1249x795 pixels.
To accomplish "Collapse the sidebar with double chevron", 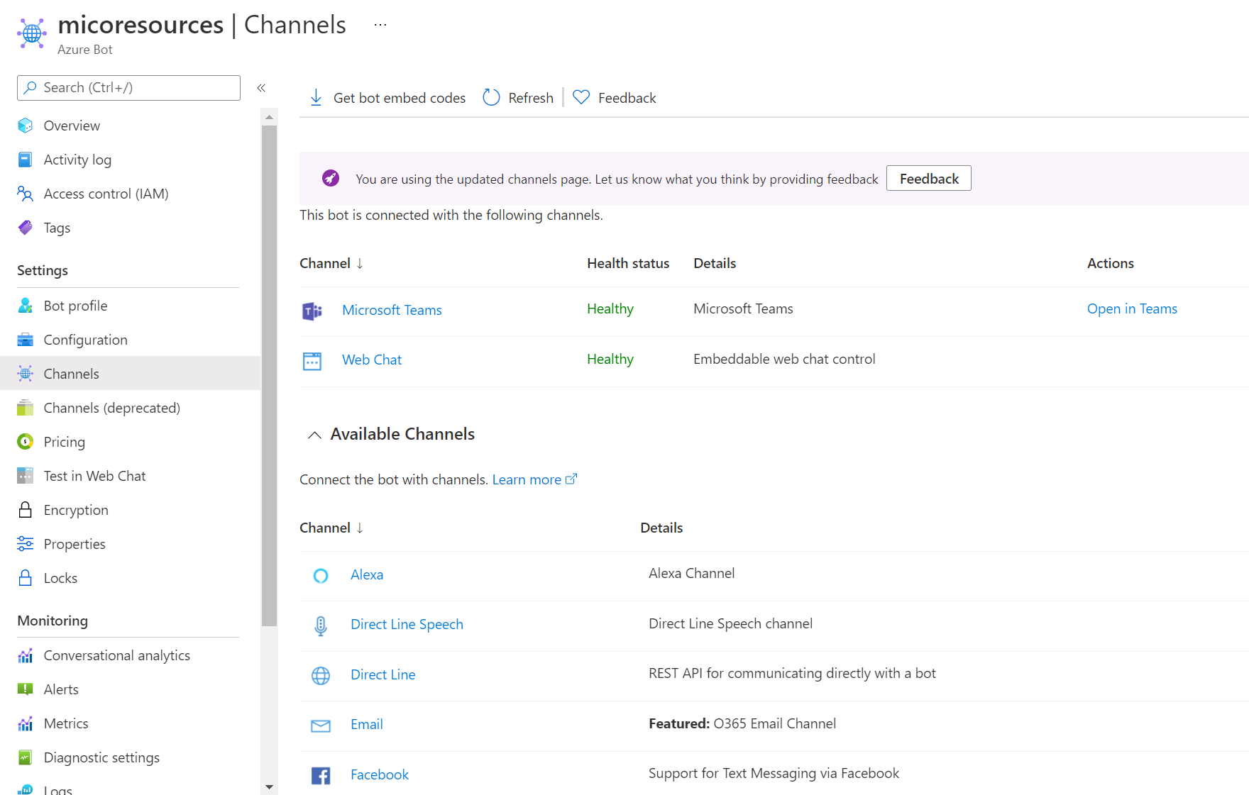I will tap(261, 88).
